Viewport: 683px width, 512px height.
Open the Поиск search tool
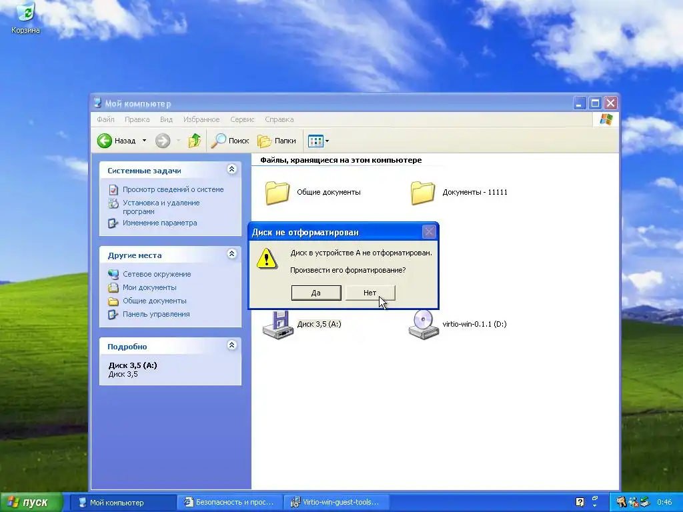click(x=229, y=141)
